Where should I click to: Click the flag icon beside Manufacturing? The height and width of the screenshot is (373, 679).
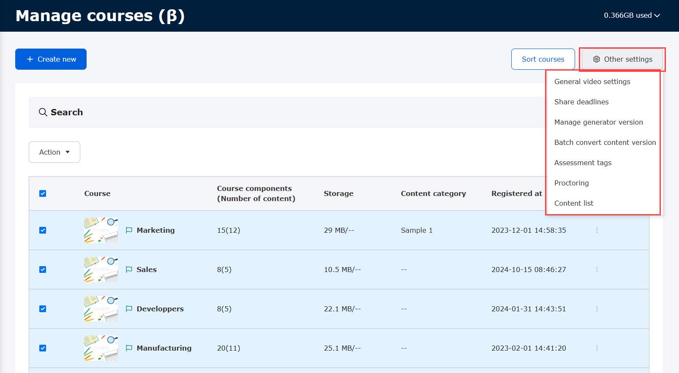pos(129,348)
